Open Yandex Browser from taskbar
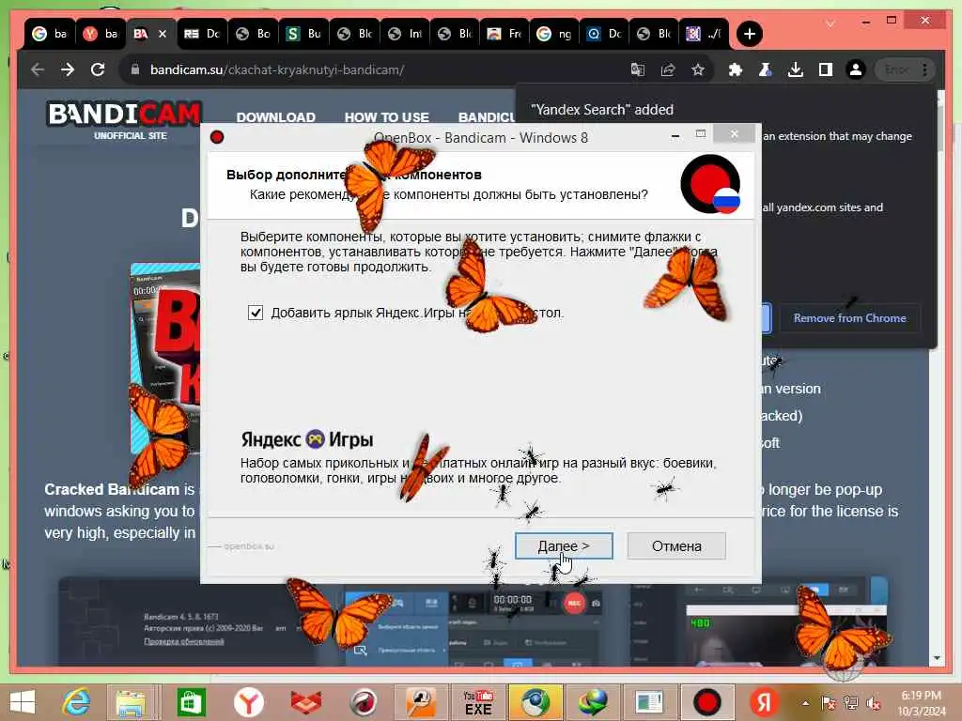962x721 pixels. pyautogui.click(x=248, y=702)
